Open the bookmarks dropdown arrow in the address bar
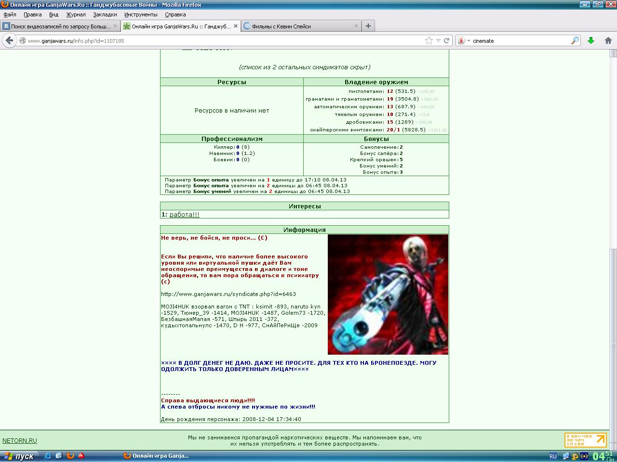This screenshot has height=462, width=617. click(x=438, y=41)
